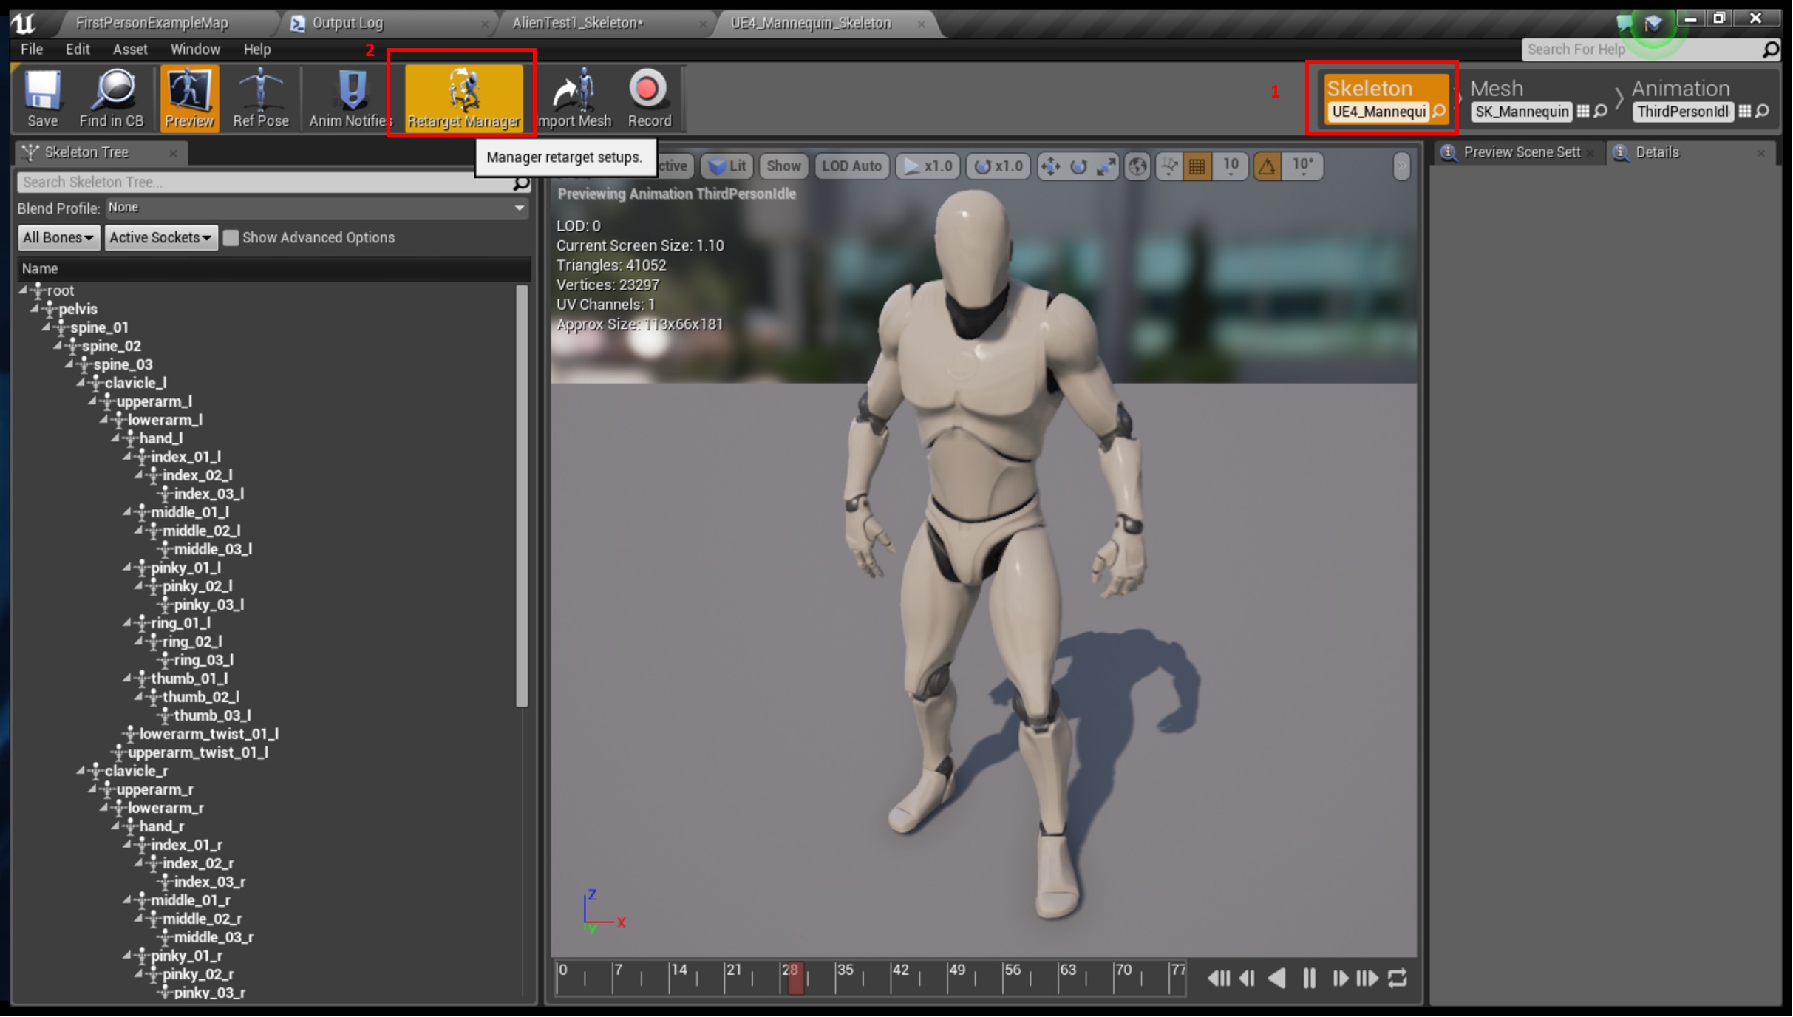Click the Import Mesh icon
Image resolution: width=1793 pixels, height=1017 pixels.
pyautogui.click(x=574, y=98)
